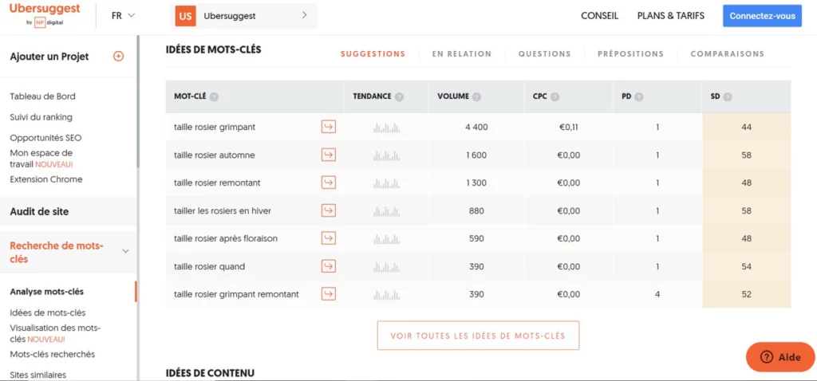Image resolution: width=817 pixels, height=381 pixels.
Task: Select the QUESTIONS tab
Action: (544, 53)
